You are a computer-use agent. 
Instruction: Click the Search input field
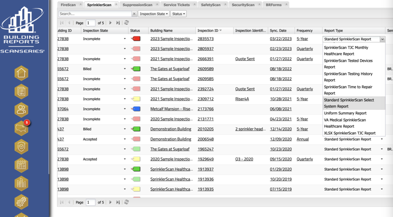pyautogui.click(x=95, y=14)
